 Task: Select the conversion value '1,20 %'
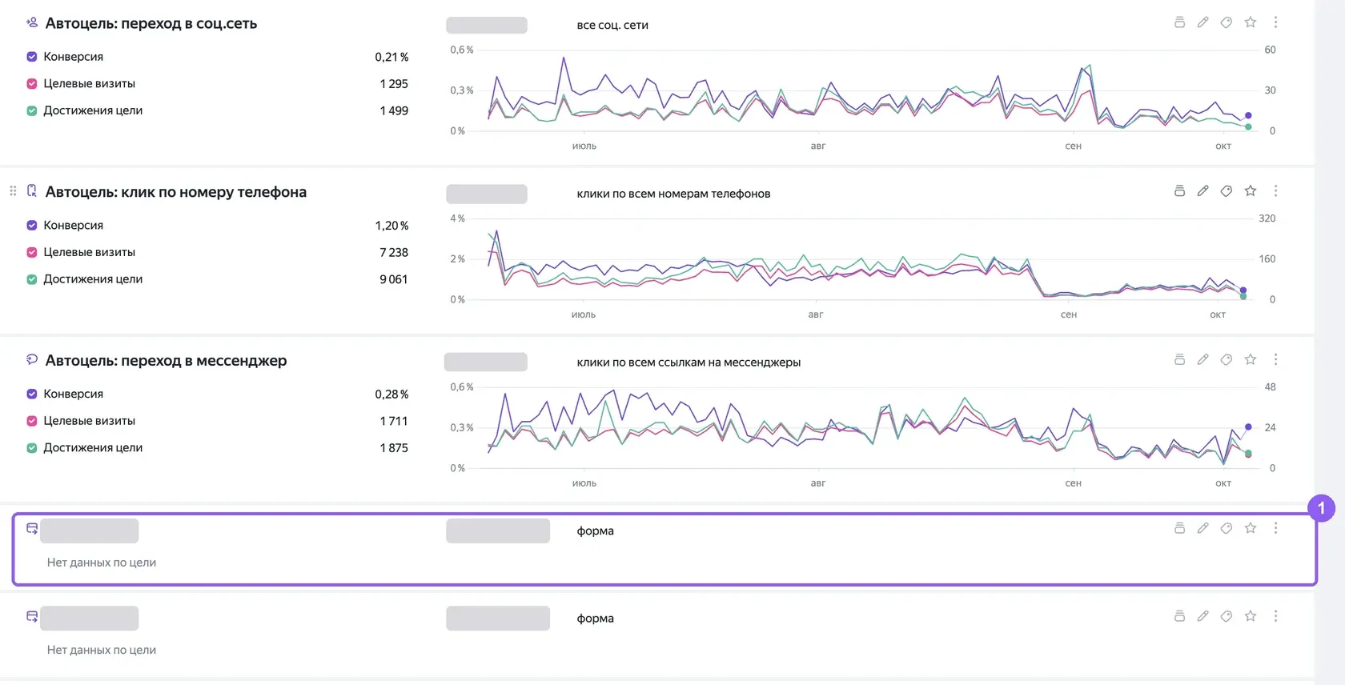click(x=391, y=226)
